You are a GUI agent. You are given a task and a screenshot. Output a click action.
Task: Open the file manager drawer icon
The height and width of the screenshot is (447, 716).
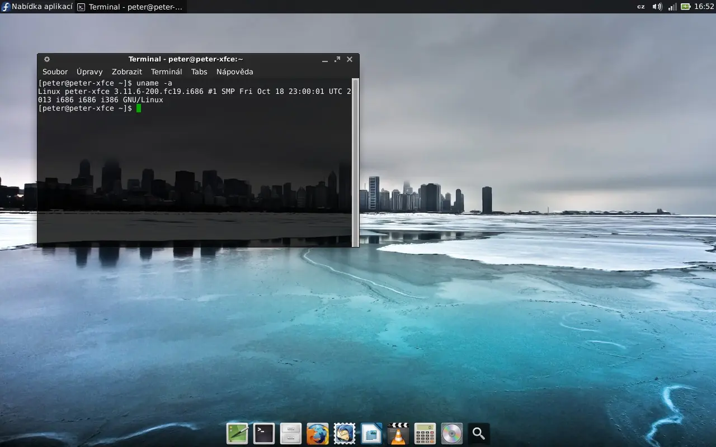291,434
